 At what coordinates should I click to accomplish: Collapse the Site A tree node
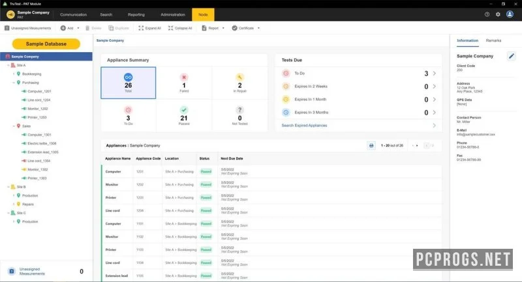(8, 65)
